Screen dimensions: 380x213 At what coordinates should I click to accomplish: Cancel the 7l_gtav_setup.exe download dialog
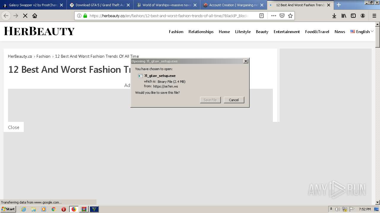pyautogui.click(x=234, y=100)
